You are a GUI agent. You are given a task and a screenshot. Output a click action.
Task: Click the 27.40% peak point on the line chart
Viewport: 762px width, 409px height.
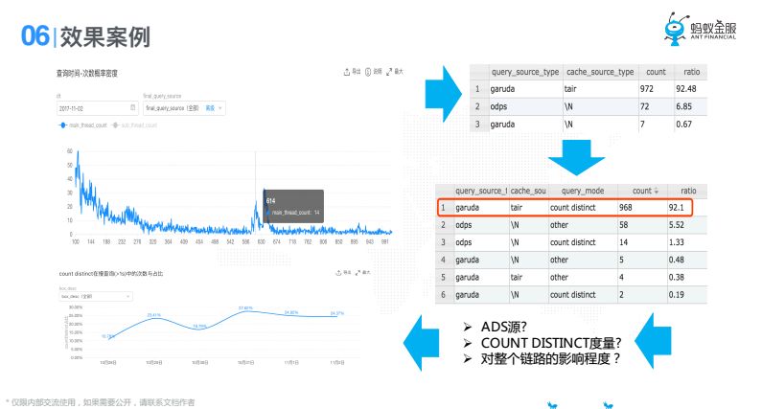click(246, 311)
